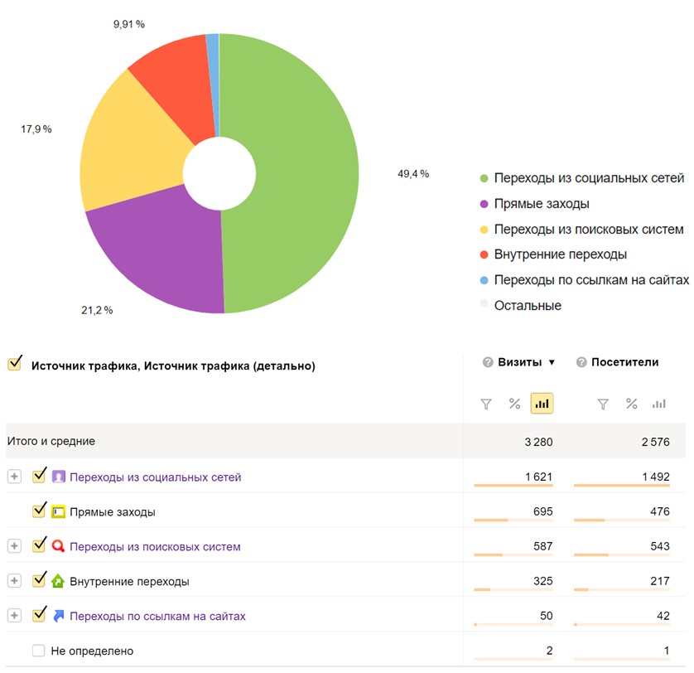Sort by Визиты column header
The width and height of the screenshot is (694, 673).
(x=519, y=362)
